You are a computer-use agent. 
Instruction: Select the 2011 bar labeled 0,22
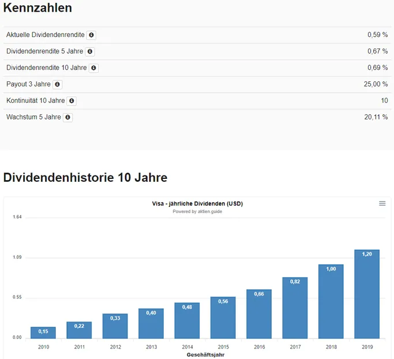tap(79, 330)
